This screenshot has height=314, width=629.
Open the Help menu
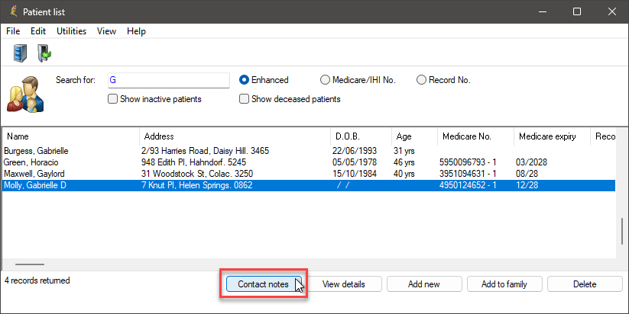(x=136, y=31)
